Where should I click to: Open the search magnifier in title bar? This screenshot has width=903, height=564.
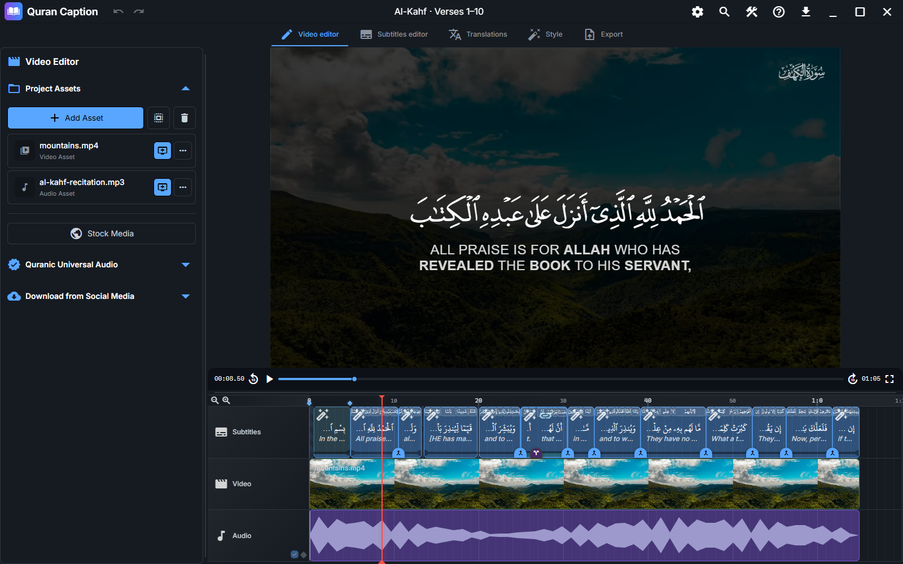[x=725, y=12]
